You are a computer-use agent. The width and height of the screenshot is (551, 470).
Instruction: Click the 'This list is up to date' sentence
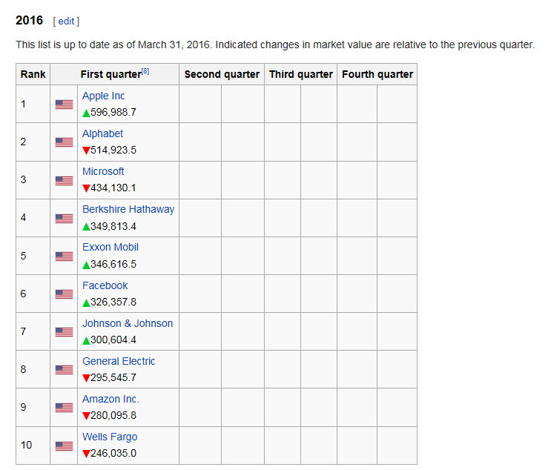coord(275,45)
